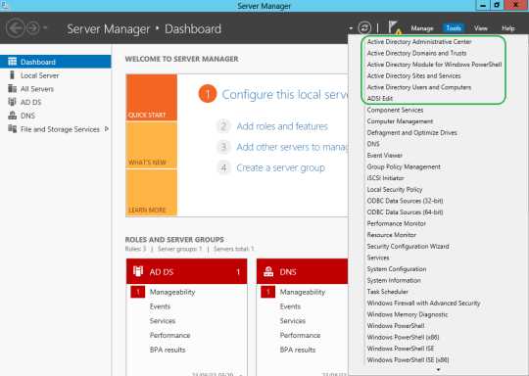Click the refresh icon in header
The width and height of the screenshot is (529, 376).
click(x=364, y=28)
